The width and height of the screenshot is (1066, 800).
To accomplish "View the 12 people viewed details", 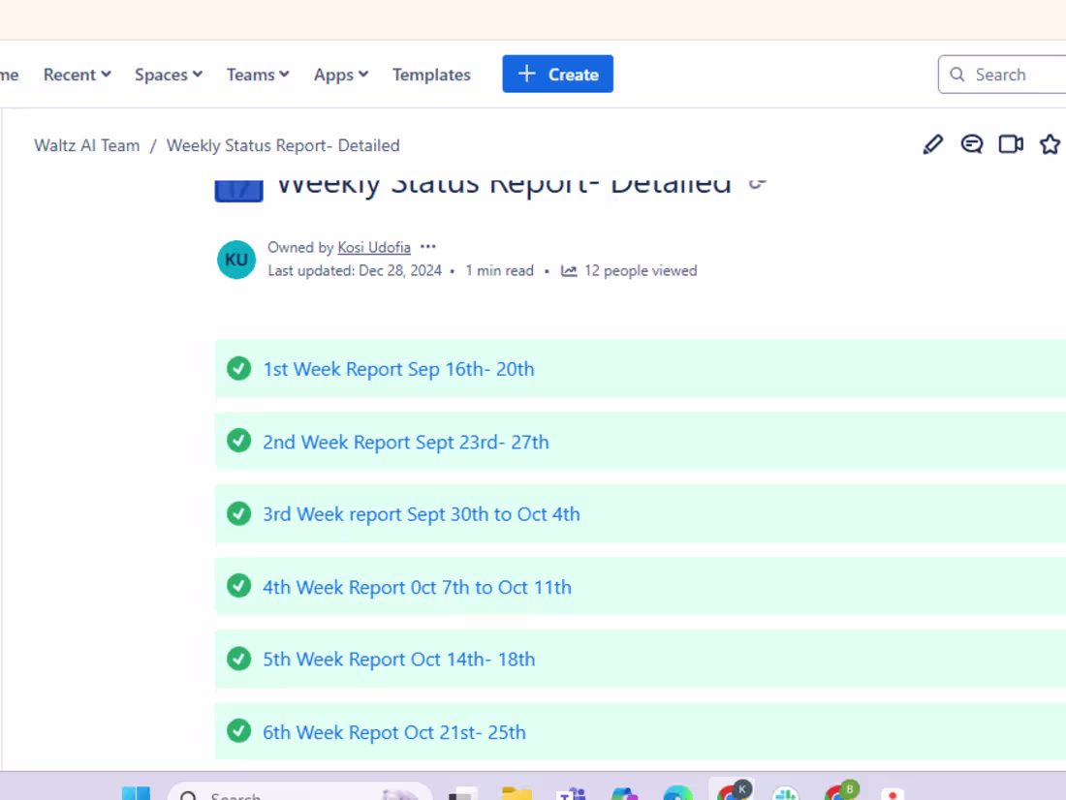I will click(x=641, y=270).
